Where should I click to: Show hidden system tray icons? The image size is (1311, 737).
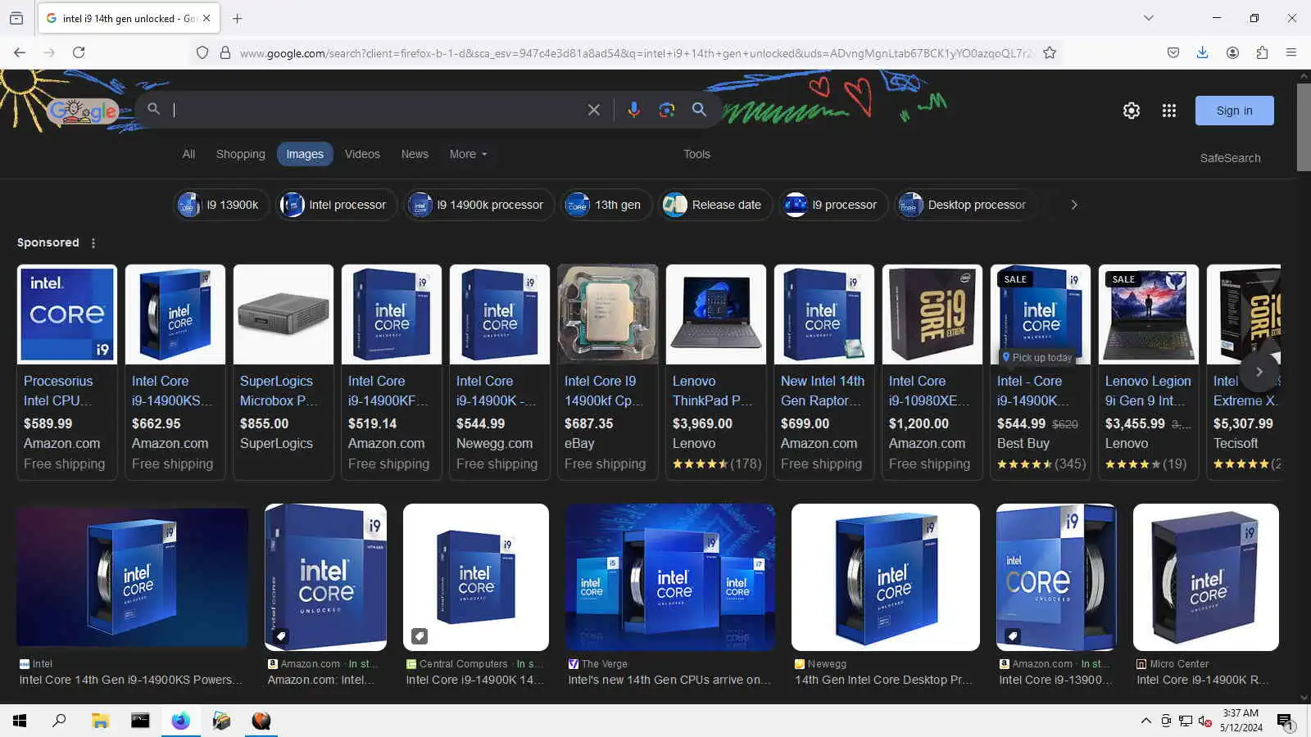click(1145, 721)
